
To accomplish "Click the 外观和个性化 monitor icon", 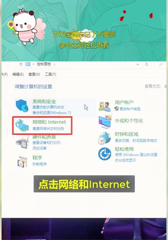I will pos(105,122).
